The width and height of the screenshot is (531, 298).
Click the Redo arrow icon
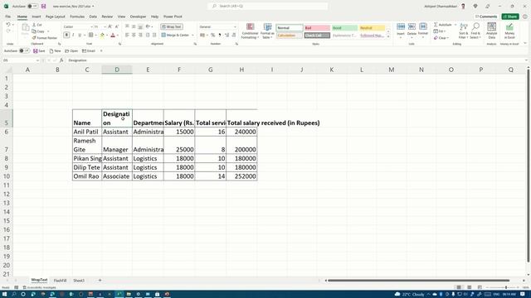(x=8, y=31)
